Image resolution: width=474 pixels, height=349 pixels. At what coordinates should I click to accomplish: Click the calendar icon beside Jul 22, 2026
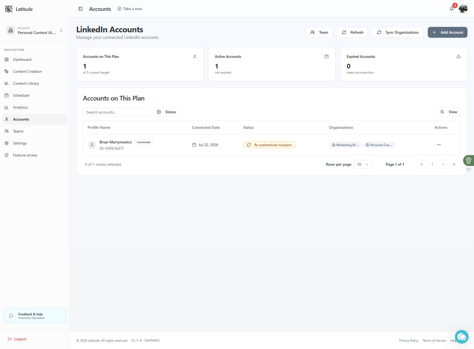click(194, 145)
